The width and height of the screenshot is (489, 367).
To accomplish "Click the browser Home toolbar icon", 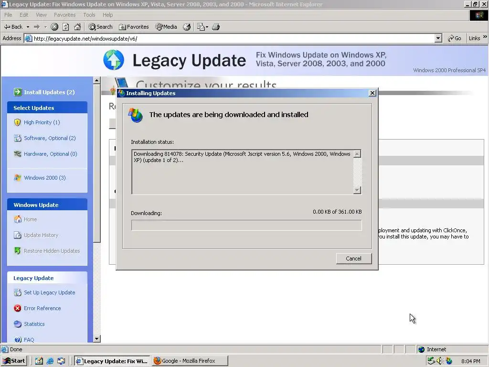I will pyautogui.click(x=77, y=27).
